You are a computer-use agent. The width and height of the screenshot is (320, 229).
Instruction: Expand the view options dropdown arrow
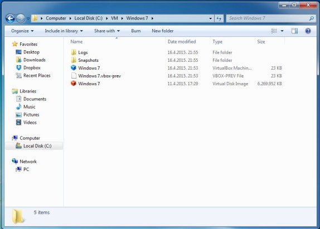coord(282,31)
